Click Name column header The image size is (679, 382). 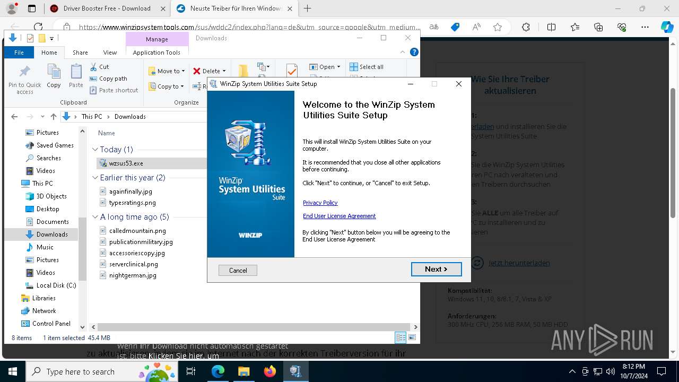pyautogui.click(x=107, y=133)
